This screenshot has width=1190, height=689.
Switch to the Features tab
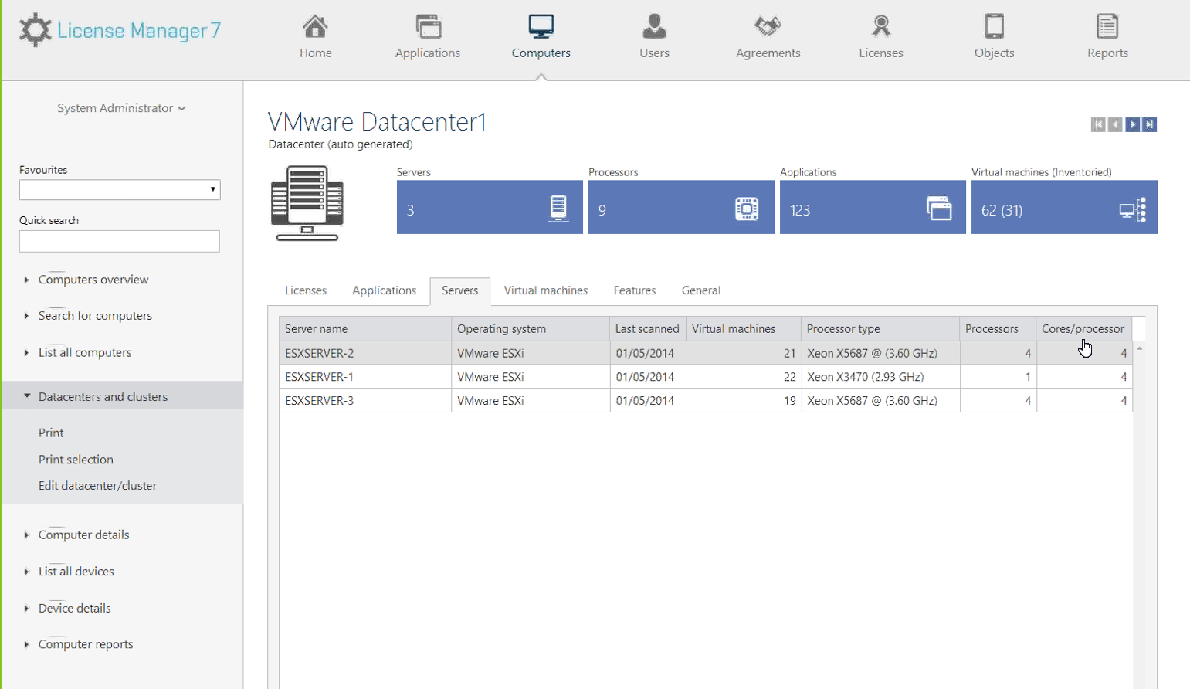tap(634, 290)
